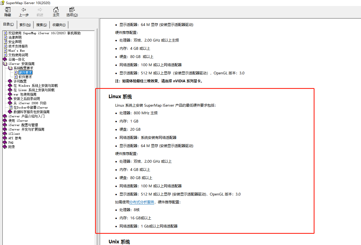Image resolution: width=361 pixels, height=245 pixels.
Task: Click the book icon beside API 参考
Action: 5,138
